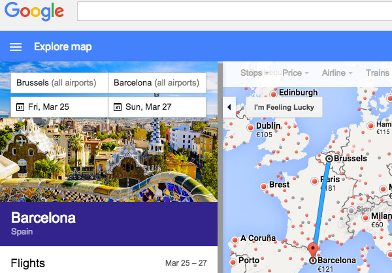Click the I'm Feeling Lucky button
The height and width of the screenshot is (273, 392).
pyautogui.click(x=284, y=107)
